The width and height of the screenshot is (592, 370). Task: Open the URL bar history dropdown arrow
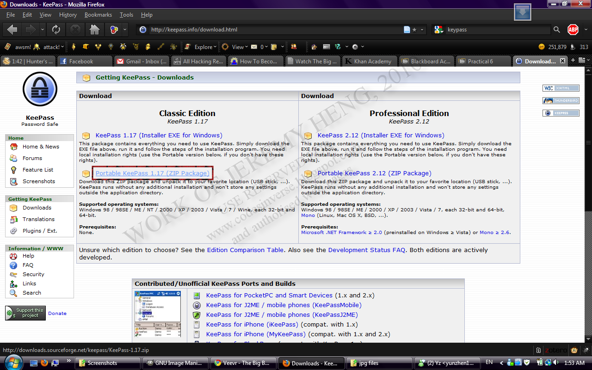click(422, 30)
